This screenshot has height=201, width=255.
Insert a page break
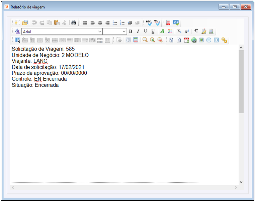pyautogui.click(x=171, y=40)
